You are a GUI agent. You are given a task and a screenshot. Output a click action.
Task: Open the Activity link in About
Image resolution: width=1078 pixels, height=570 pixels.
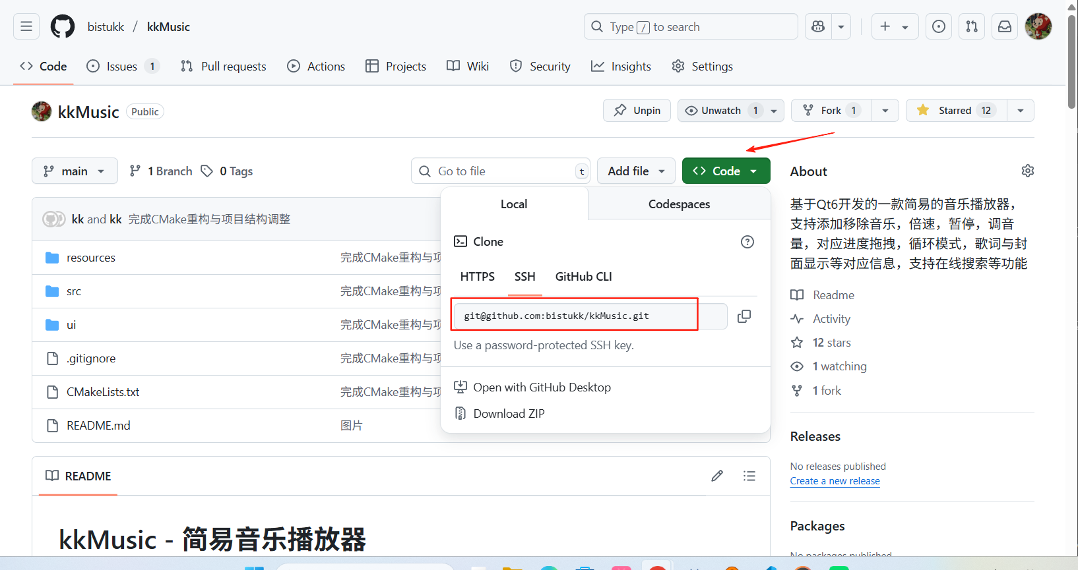(x=821, y=319)
